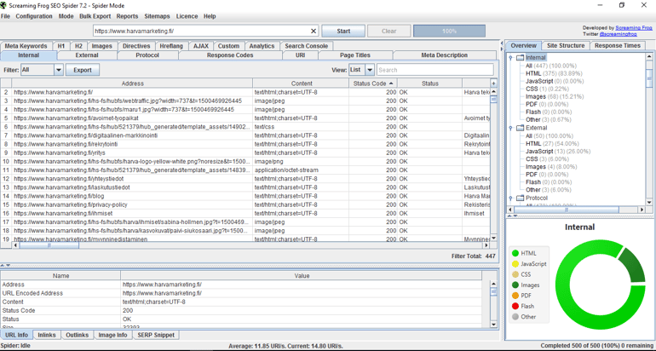Click the plus icon beside table columns

(x=493, y=83)
